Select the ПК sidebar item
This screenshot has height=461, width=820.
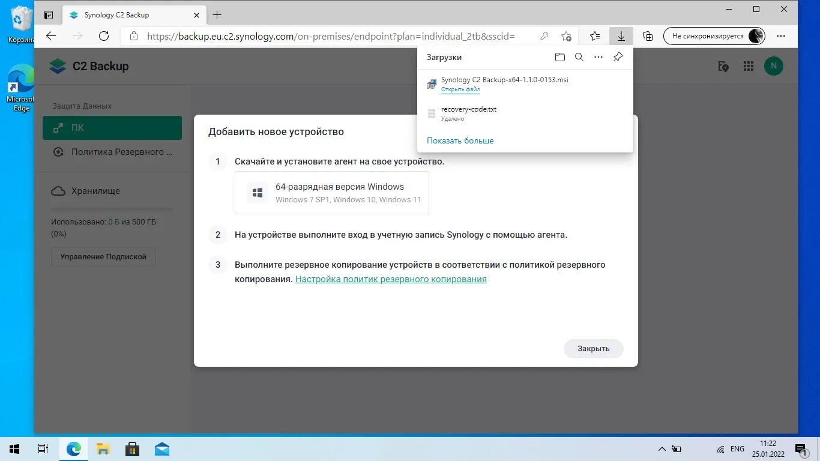pyautogui.click(x=112, y=128)
